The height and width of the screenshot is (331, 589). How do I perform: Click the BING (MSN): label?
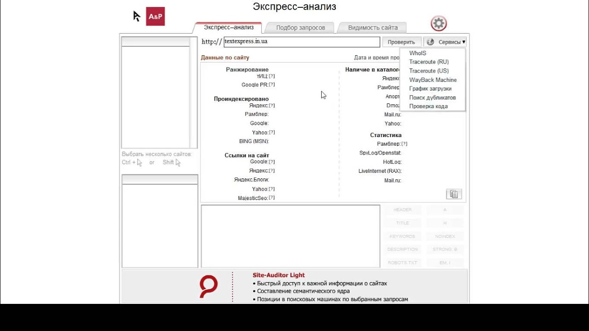(x=254, y=142)
